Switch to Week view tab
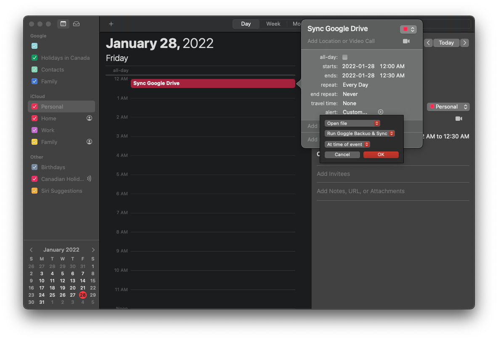Image resolution: width=498 pixels, height=340 pixels. pyautogui.click(x=273, y=24)
